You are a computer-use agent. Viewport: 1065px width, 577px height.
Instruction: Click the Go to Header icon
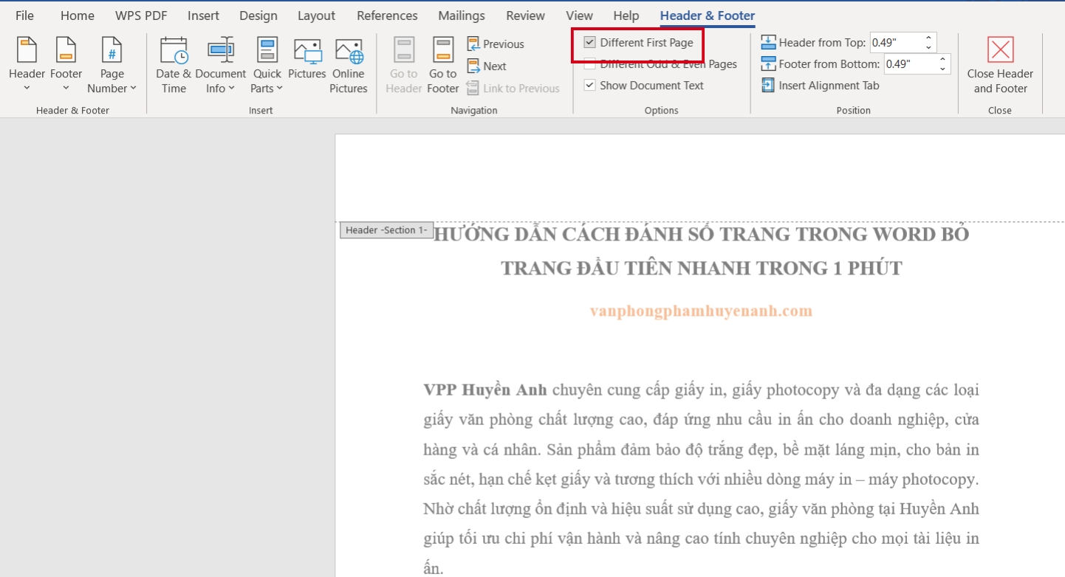[404, 49]
